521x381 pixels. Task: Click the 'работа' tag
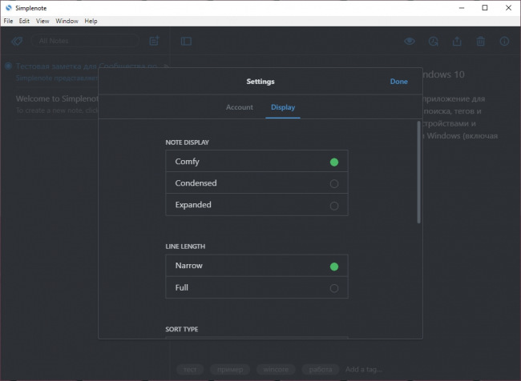click(321, 369)
